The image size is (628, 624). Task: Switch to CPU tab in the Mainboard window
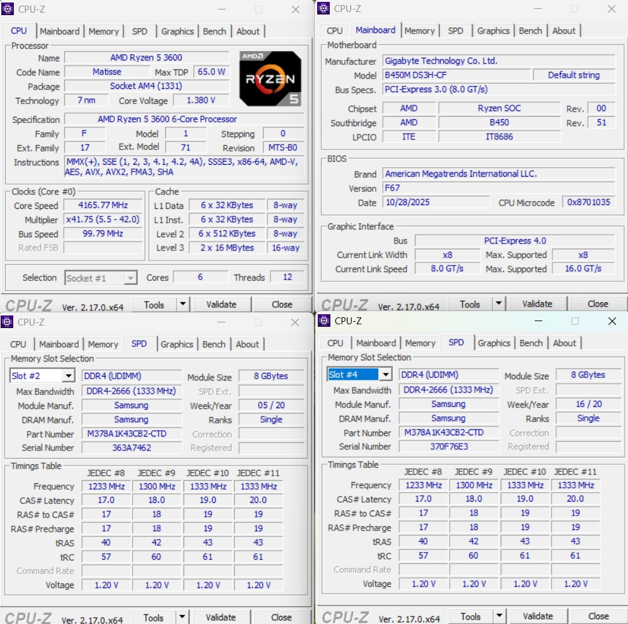point(335,31)
